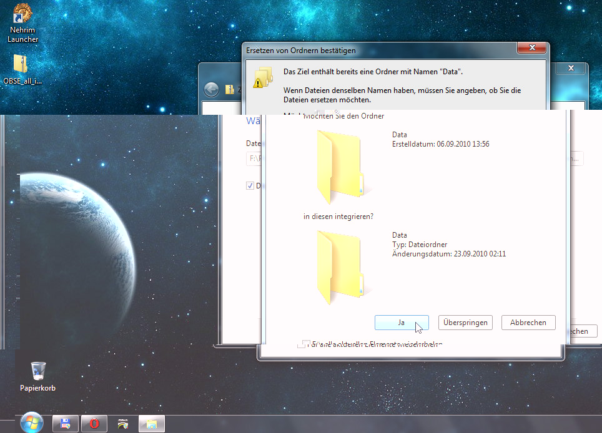Close the background window behind the dialog
The height and width of the screenshot is (433, 602).
571,68
